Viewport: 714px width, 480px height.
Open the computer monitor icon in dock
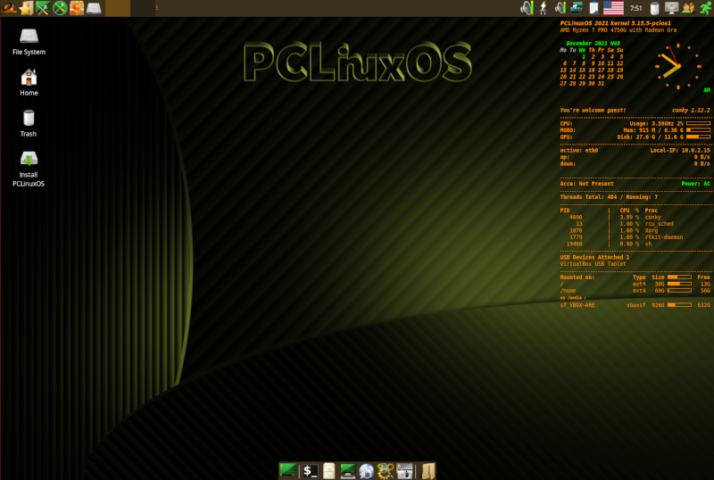(x=347, y=470)
